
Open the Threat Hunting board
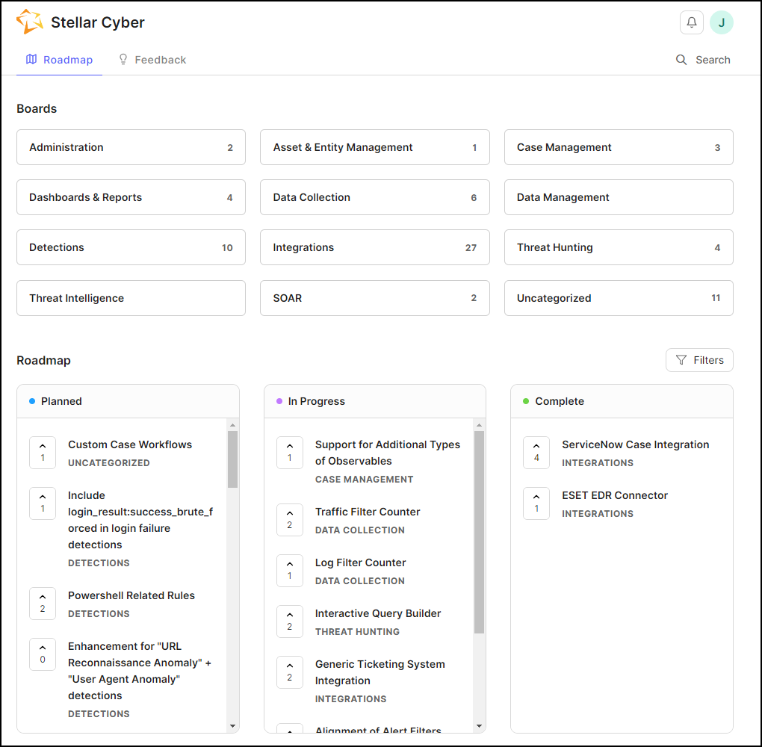[619, 247]
